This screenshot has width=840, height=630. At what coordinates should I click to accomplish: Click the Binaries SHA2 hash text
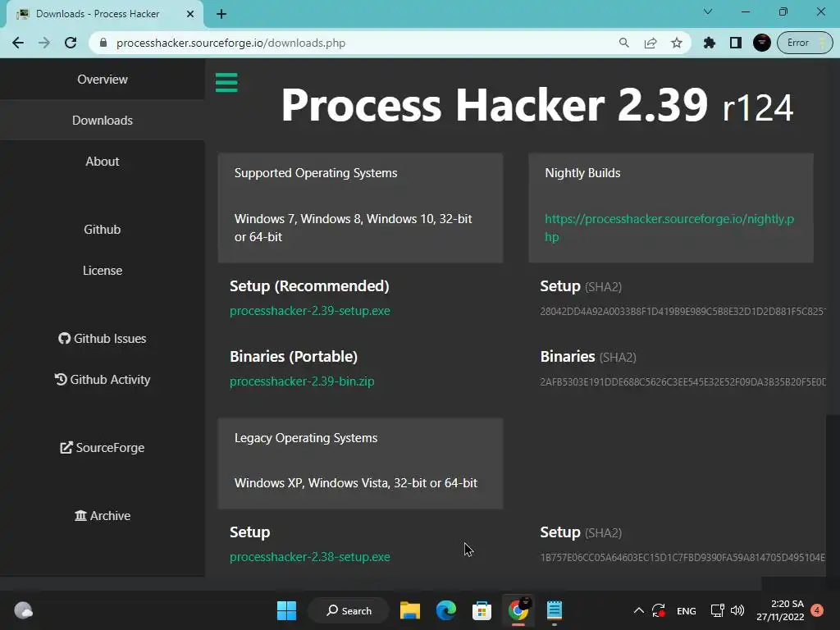click(x=682, y=382)
